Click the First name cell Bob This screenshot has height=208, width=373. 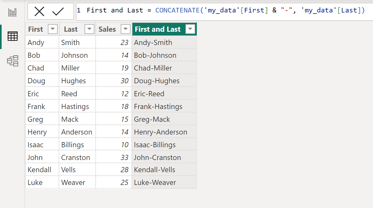tap(42, 55)
